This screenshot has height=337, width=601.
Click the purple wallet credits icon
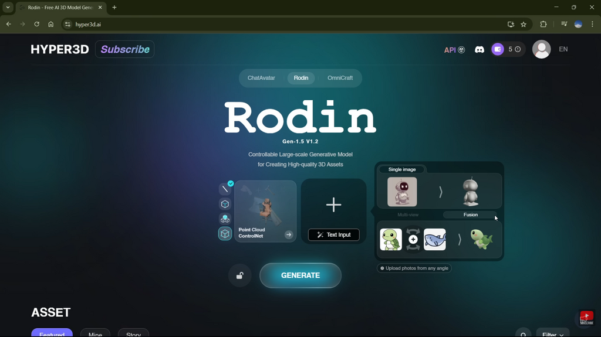tap(498, 49)
